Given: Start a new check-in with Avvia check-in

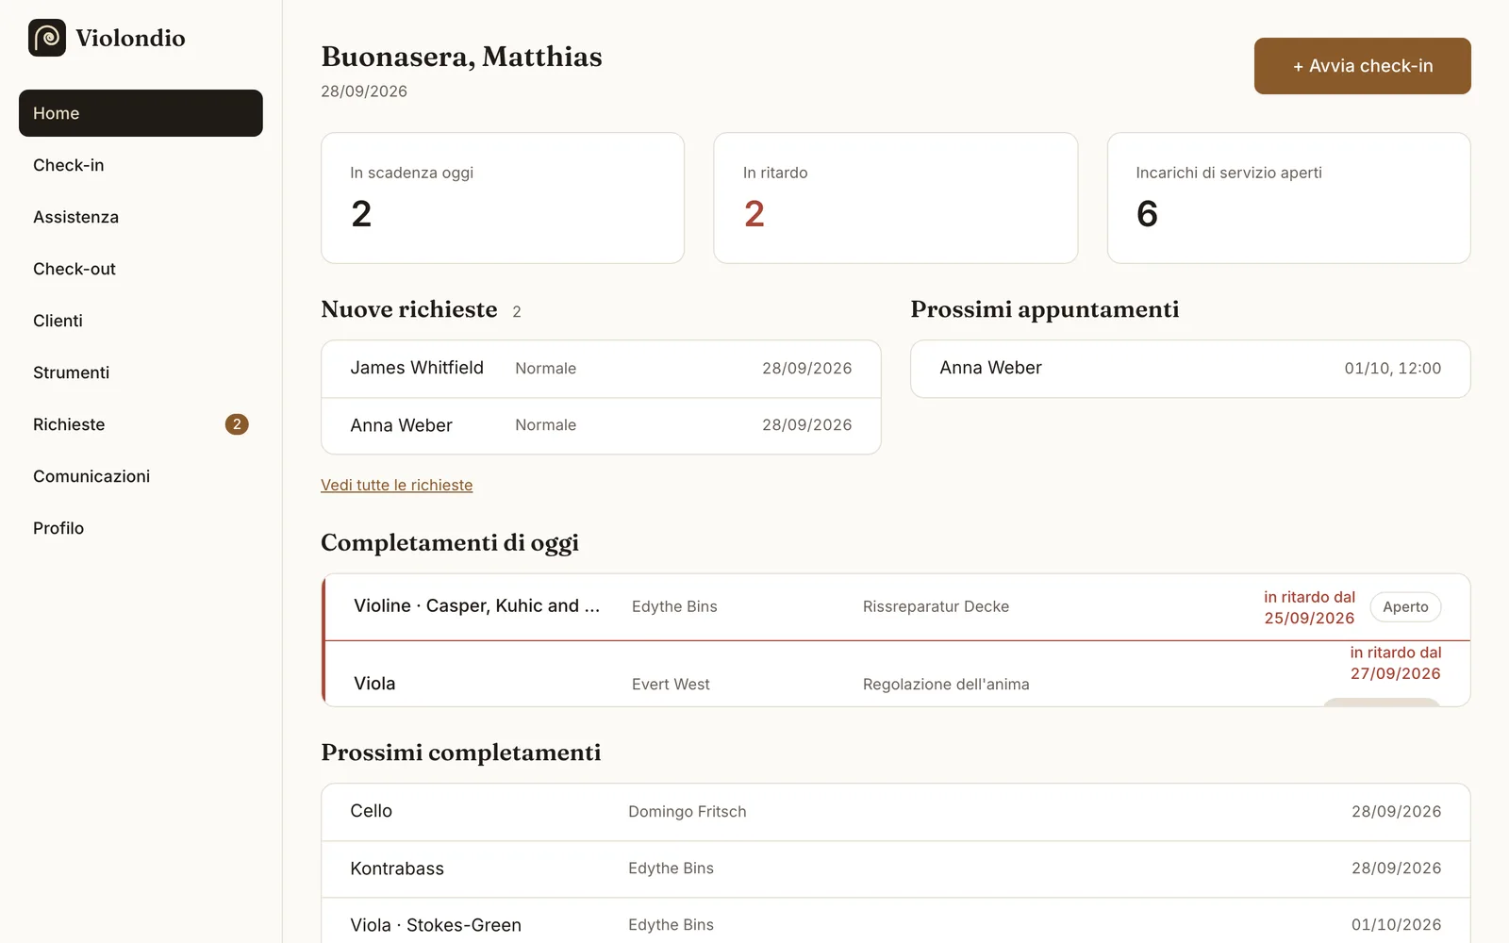Looking at the screenshot, I should [1362, 66].
